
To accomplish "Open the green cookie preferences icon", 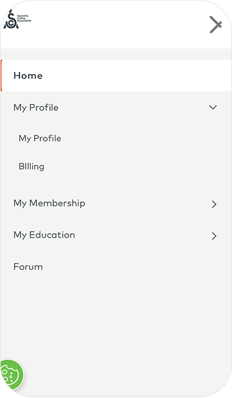I will tap(11, 375).
